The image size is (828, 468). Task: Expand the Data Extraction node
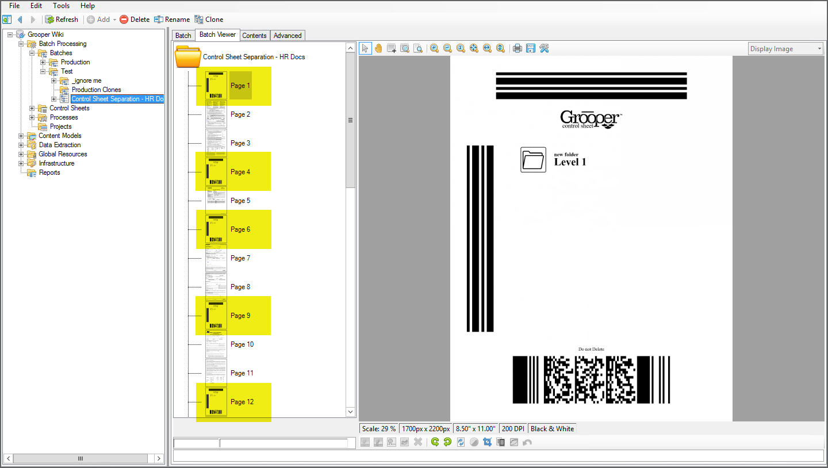pos(21,145)
